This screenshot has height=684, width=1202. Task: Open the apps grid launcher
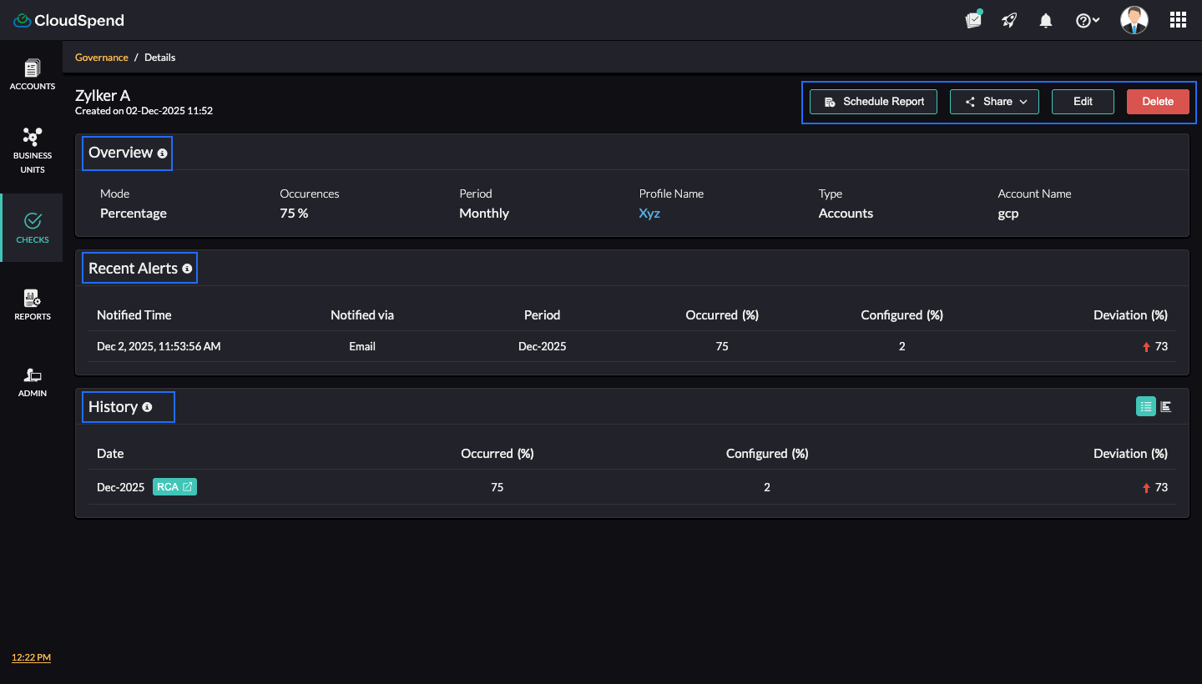[1178, 20]
